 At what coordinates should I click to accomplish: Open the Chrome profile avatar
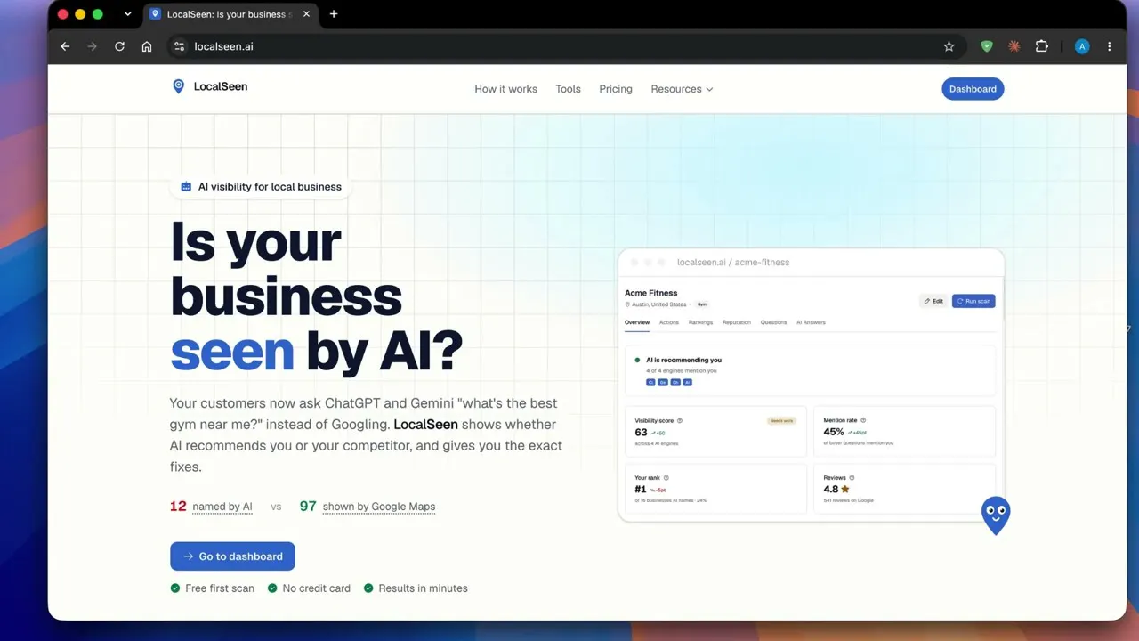pos(1082,46)
